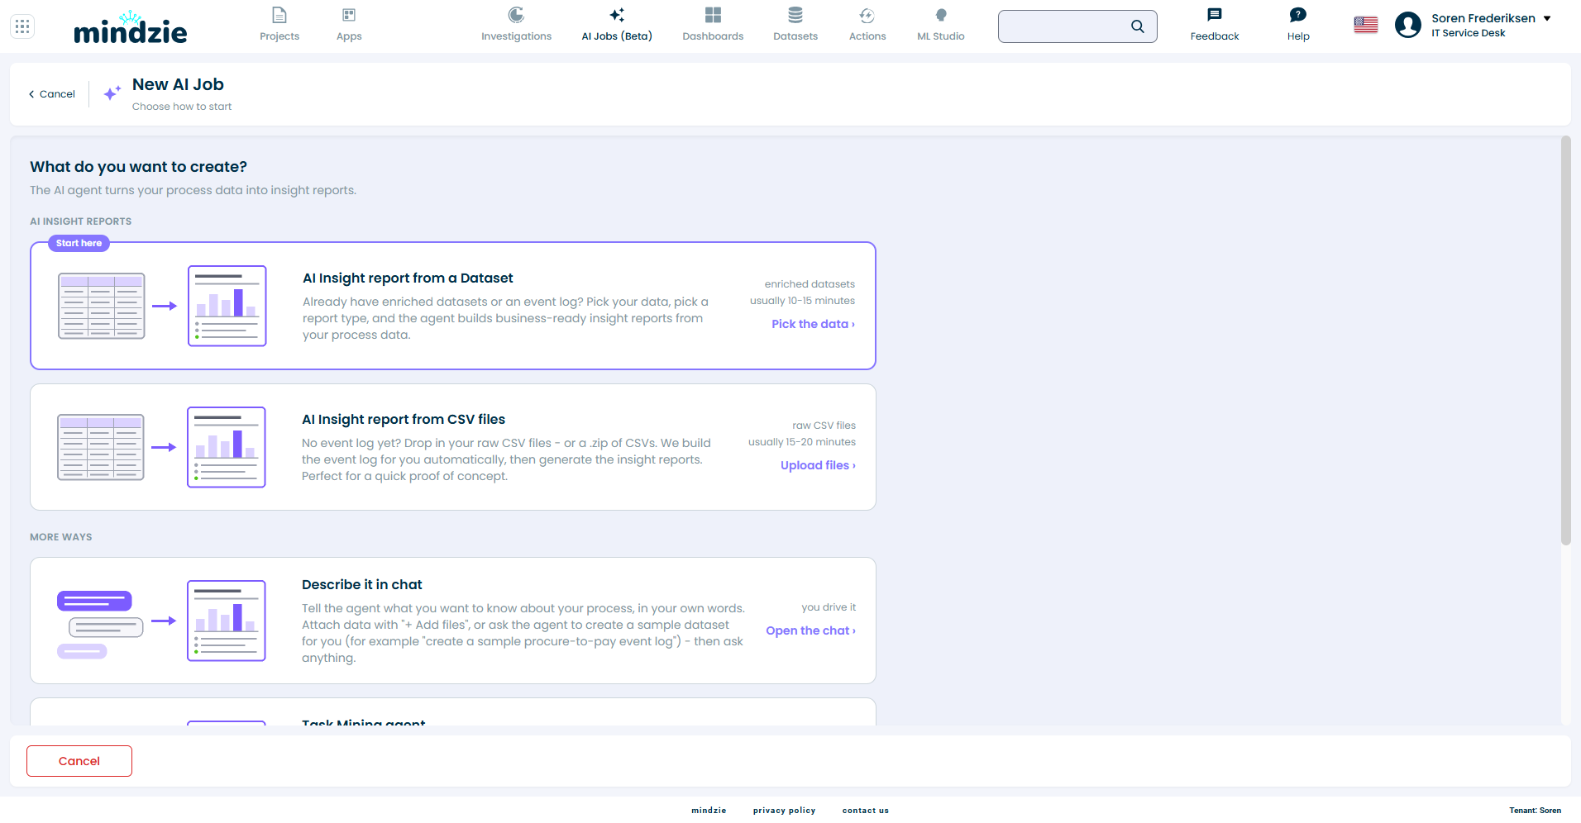
Task: Open the contact us footer link
Action: (x=866, y=811)
